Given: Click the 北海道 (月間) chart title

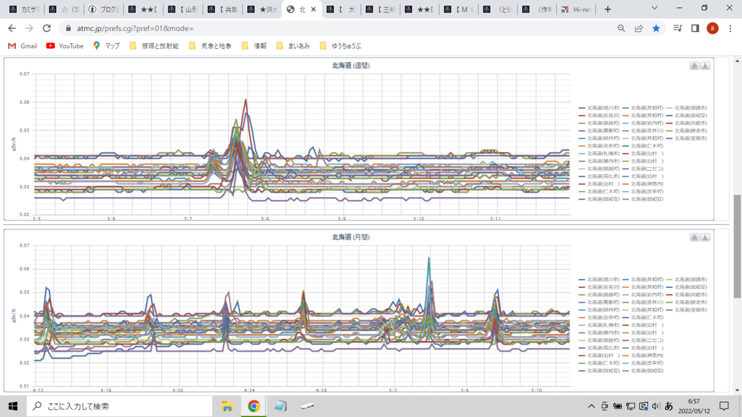Looking at the screenshot, I should 351,237.
